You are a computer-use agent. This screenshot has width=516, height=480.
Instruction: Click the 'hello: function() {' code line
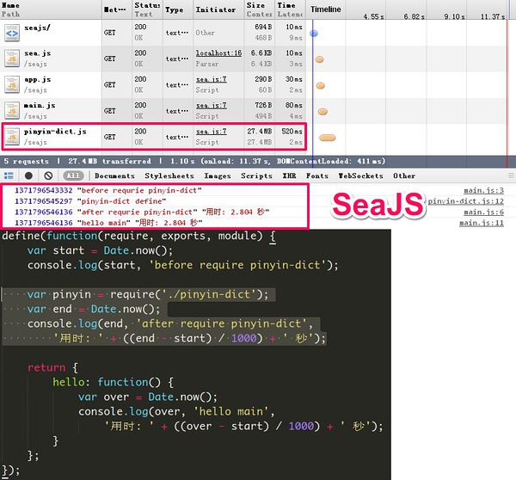point(114,382)
